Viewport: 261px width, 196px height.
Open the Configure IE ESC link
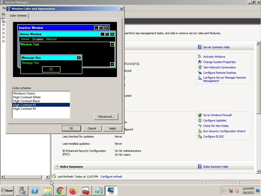[214, 137]
